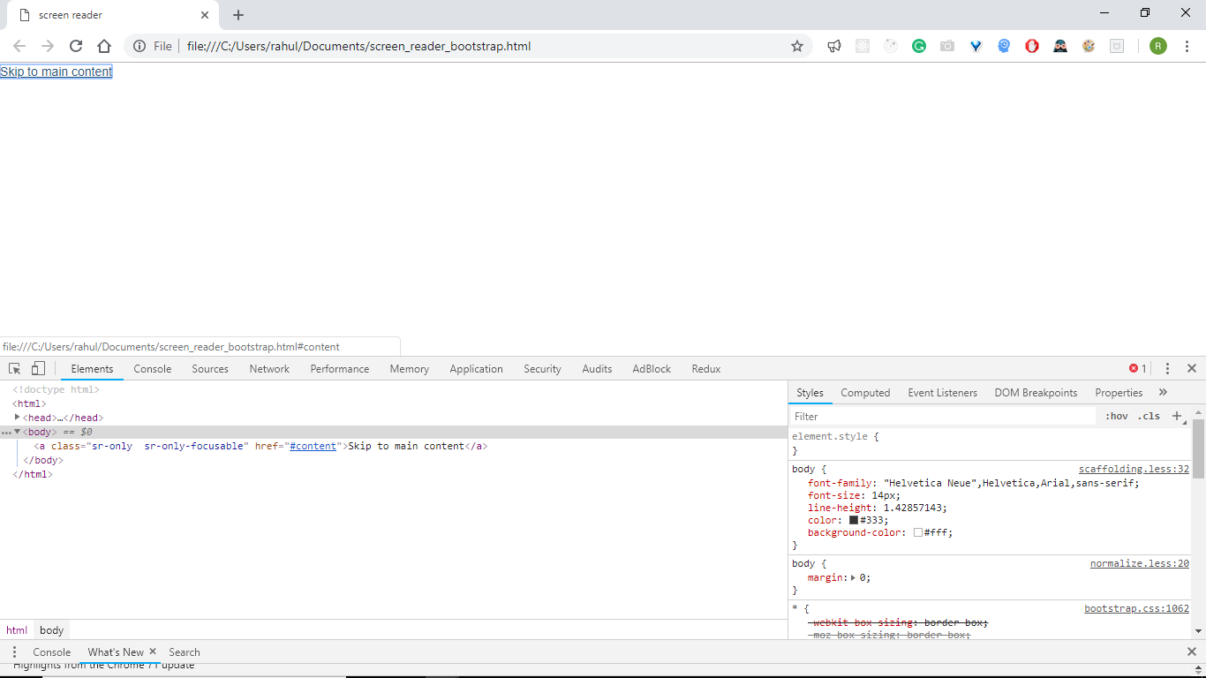Toggle the device toolbar icon
1206x678 pixels.
coord(38,369)
